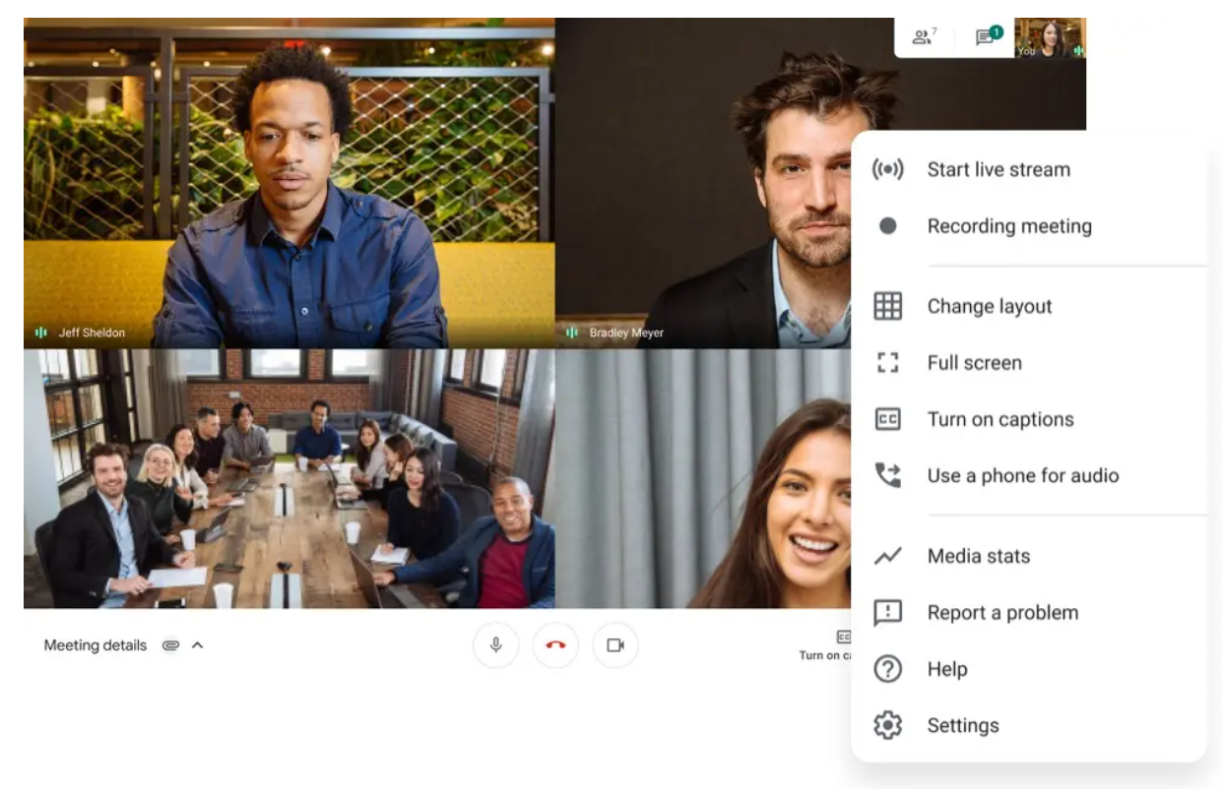Image resolution: width=1223 pixels, height=789 pixels.
Task: Click the audio indicator on Jeff Sheldon's tile
Action: [x=40, y=333]
